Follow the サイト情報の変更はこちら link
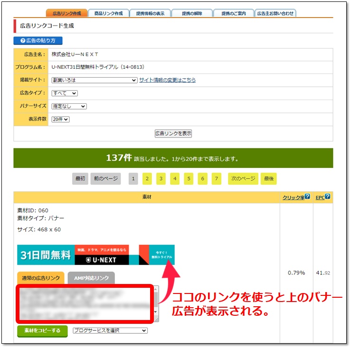 pyautogui.click(x=168, y=80)
